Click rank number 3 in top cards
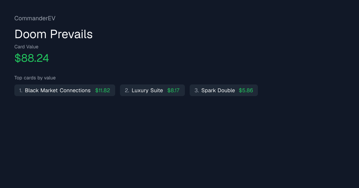The height and width of the screenshot is (188, 359). pos(197,90)
